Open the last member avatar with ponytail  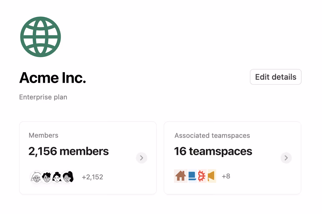67,177
